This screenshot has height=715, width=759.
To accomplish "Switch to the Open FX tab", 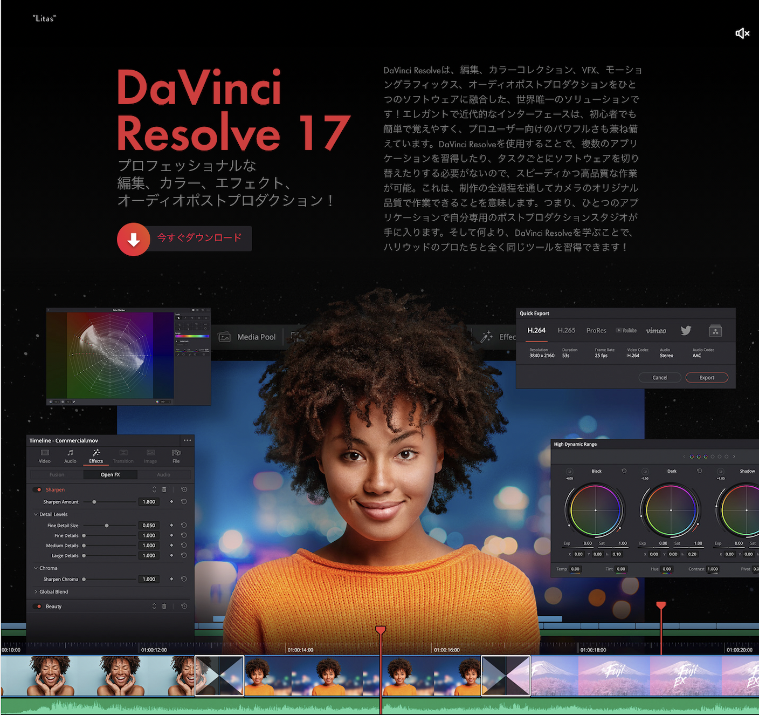I will pyautogui.click(x=110, y=475).
